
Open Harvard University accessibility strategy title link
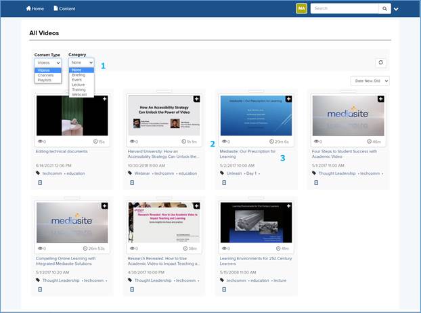[x=164, y=154]
